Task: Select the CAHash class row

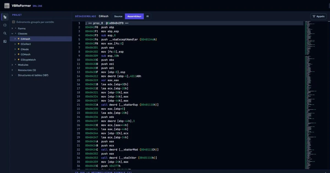Action: [x=41, y=39]
